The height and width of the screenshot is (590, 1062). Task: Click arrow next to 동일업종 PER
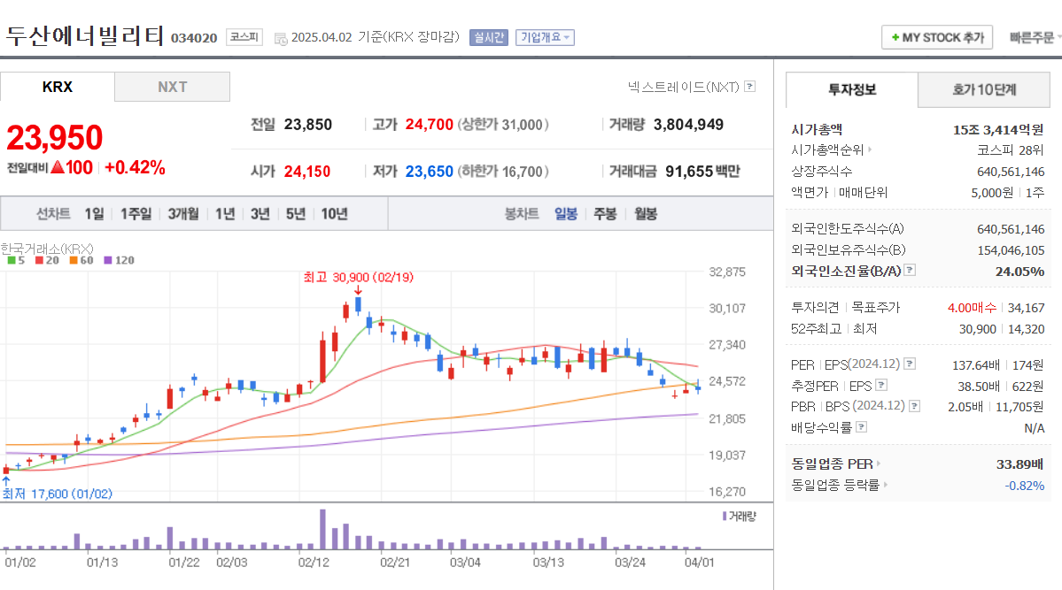[x=879, y=464]
